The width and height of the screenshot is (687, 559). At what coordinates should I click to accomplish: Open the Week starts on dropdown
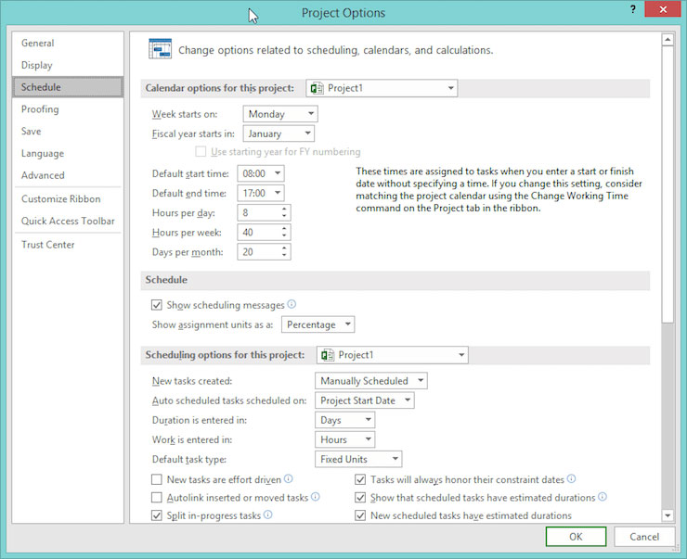click(279, 114)
